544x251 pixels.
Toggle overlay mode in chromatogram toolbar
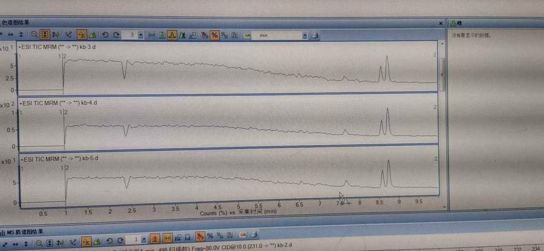tap(92, 35)
